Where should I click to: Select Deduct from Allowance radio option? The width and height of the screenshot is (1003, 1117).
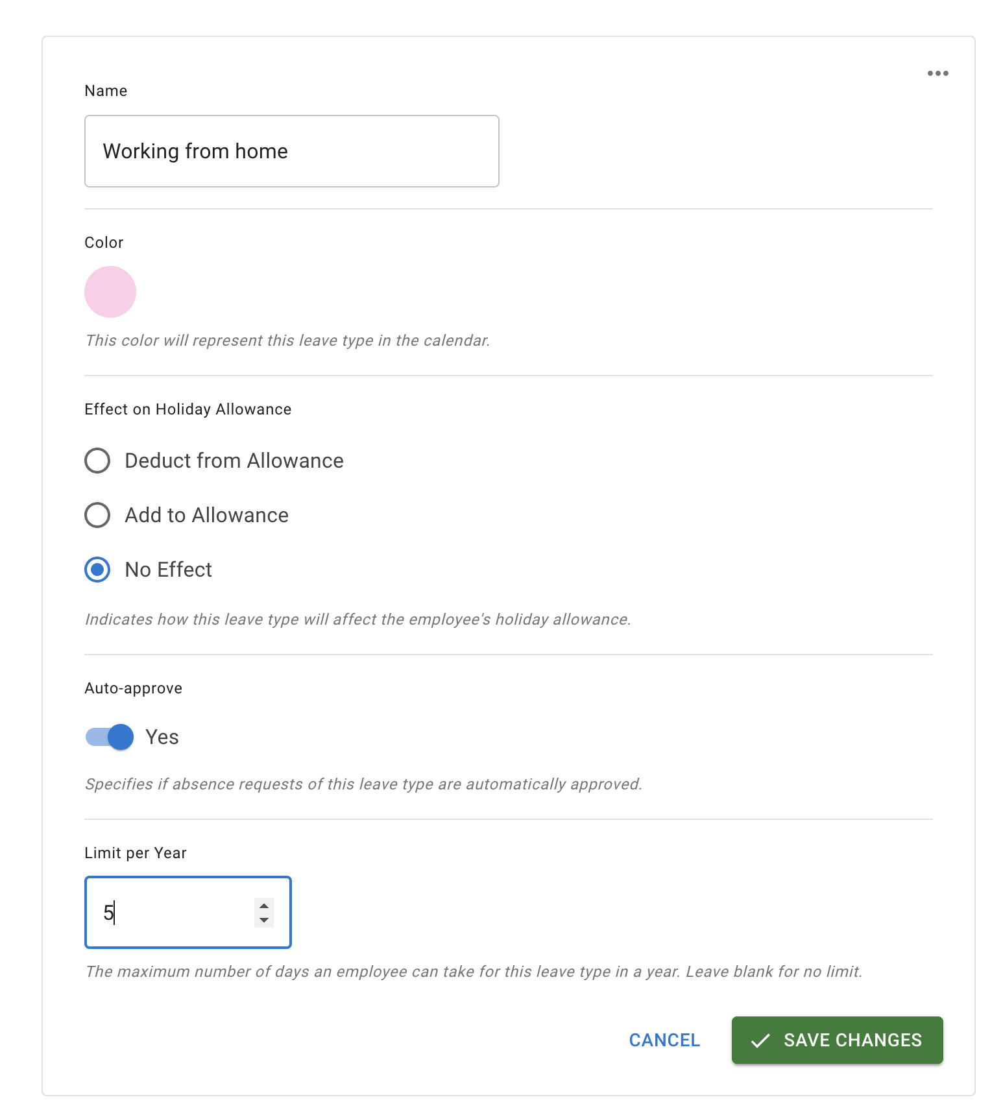(x=97, y=461)
